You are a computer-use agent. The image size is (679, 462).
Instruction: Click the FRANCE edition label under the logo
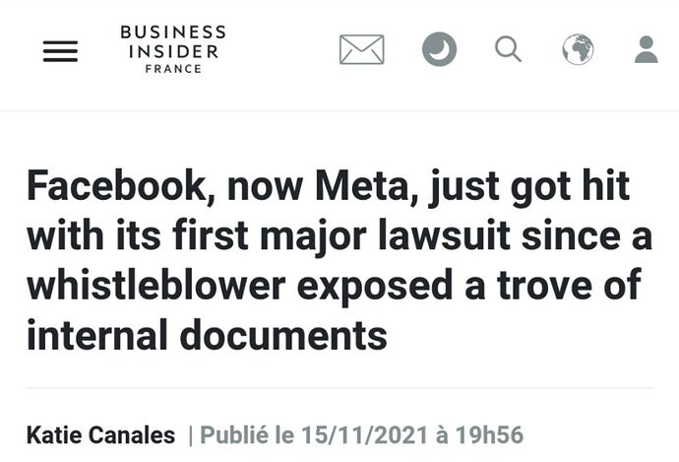click(x=172, y=69)
